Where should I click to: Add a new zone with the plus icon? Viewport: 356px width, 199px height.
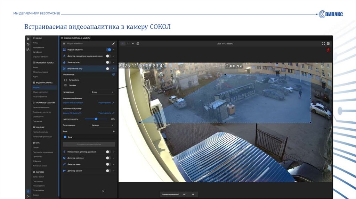pyautogui.click(x=113, y=131)
